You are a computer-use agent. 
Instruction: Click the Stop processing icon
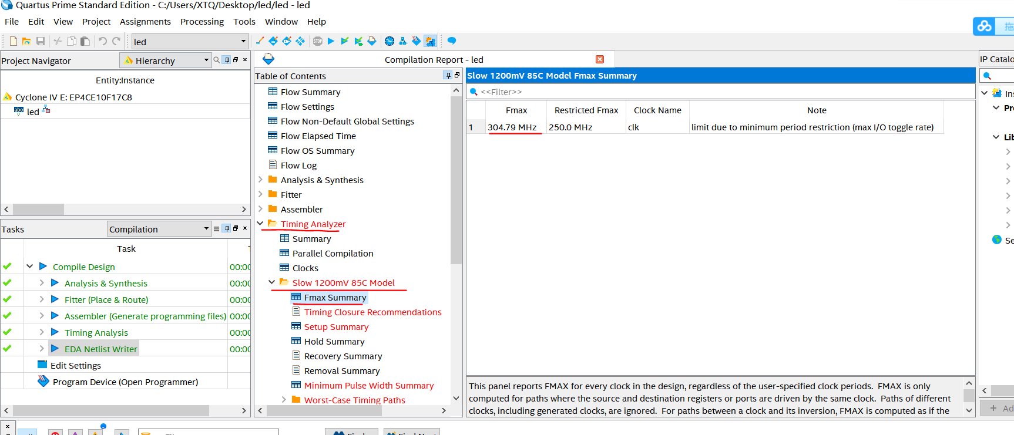pyautogui.click(x=318, y=41)
